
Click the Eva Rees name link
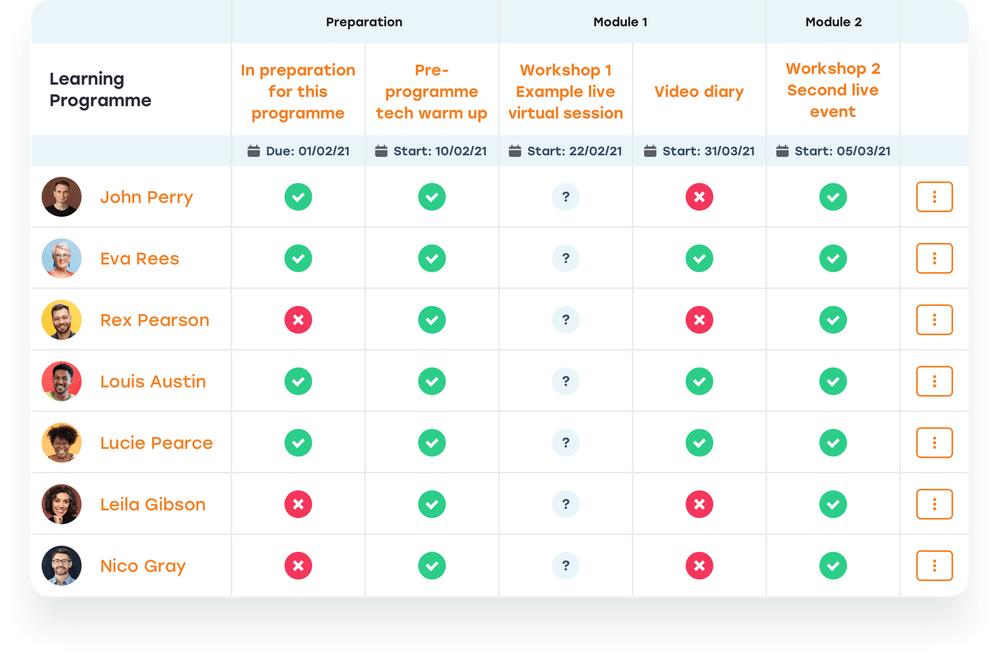[x=139, y=258]
